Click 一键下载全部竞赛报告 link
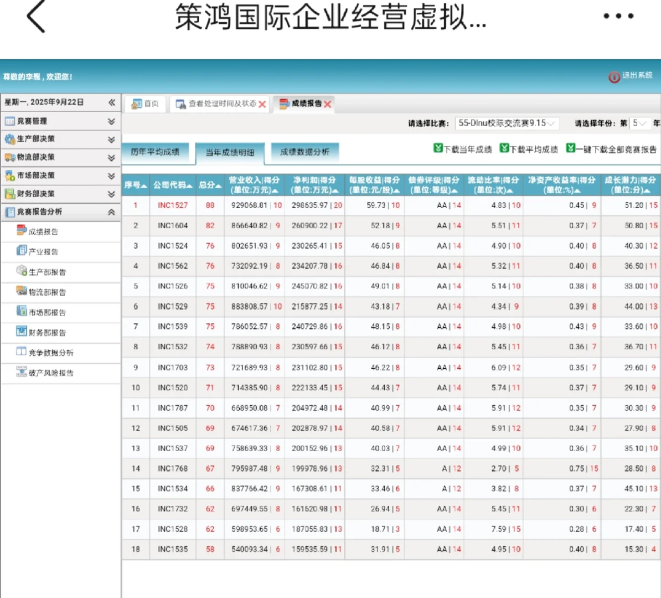This screenshot has height=598, width=661. point(616,149)
